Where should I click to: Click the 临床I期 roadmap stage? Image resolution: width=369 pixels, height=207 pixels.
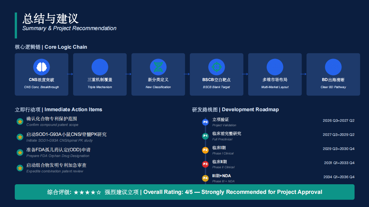pyautogui.click(x=219, y=148)
